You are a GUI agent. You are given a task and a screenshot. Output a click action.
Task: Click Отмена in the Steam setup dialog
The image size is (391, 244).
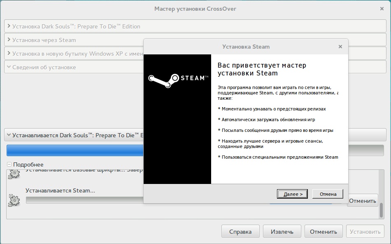tap(328, 194)
